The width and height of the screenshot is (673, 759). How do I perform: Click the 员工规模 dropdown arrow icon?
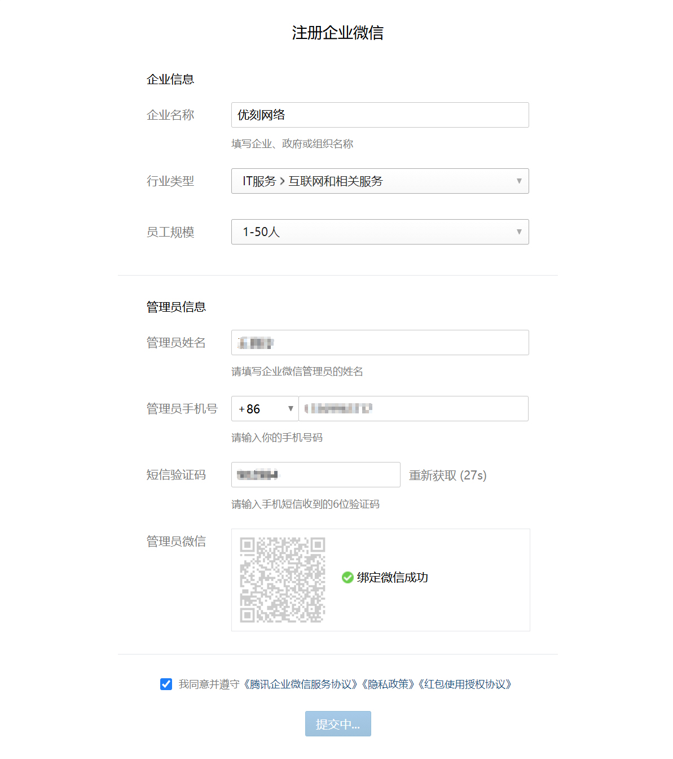click(x=519, y=232)
